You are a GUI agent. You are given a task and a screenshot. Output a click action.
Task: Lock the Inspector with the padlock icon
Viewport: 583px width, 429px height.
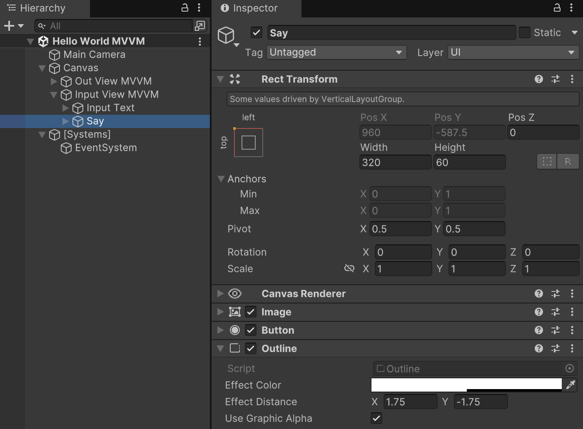(x=557, y=8)
